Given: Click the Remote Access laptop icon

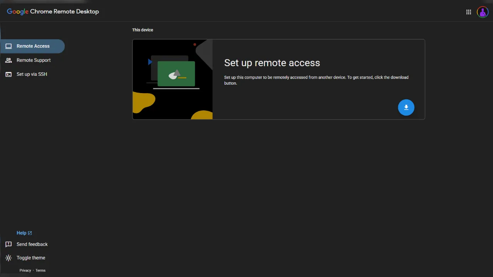Looking at the screenshot, I should click(8, 46).
